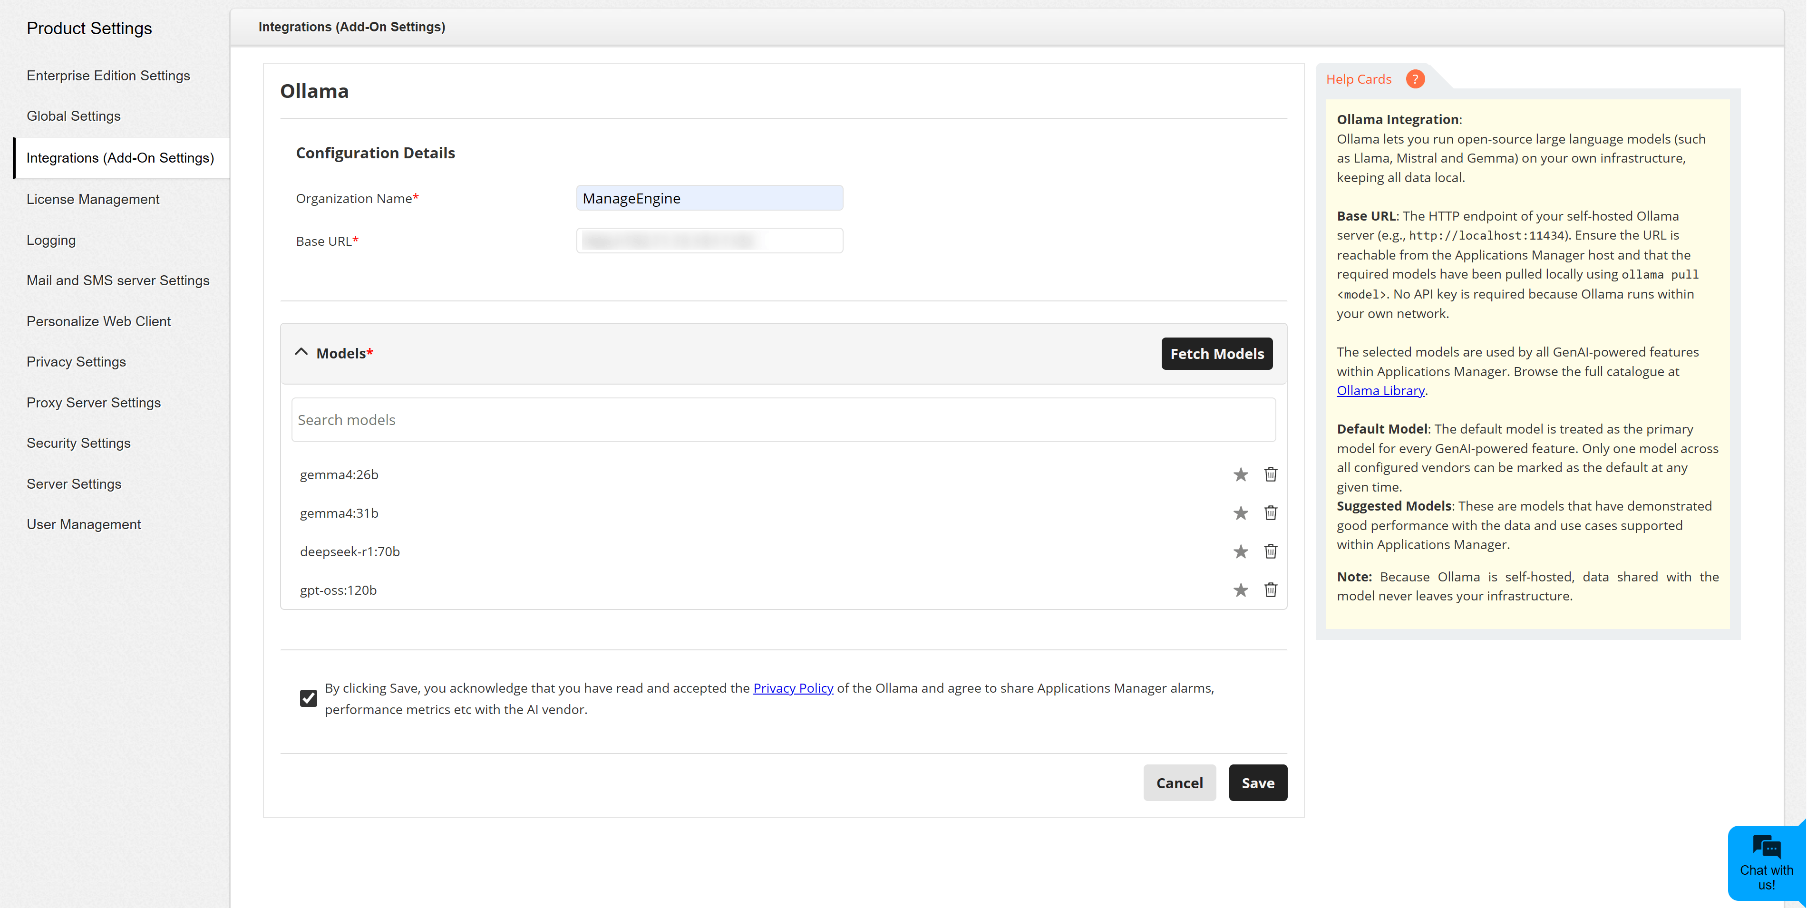
Task: Open Server Settings page
Action: click(74, 484)
